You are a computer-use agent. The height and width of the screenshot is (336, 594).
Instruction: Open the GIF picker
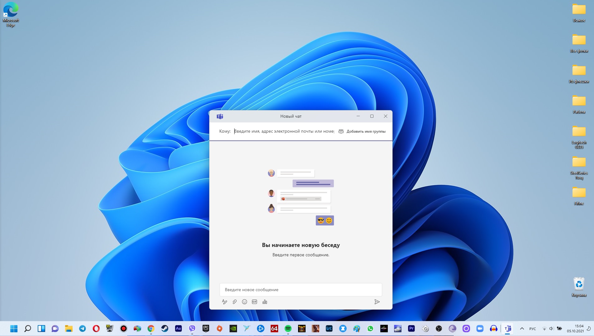coord(254,302)
